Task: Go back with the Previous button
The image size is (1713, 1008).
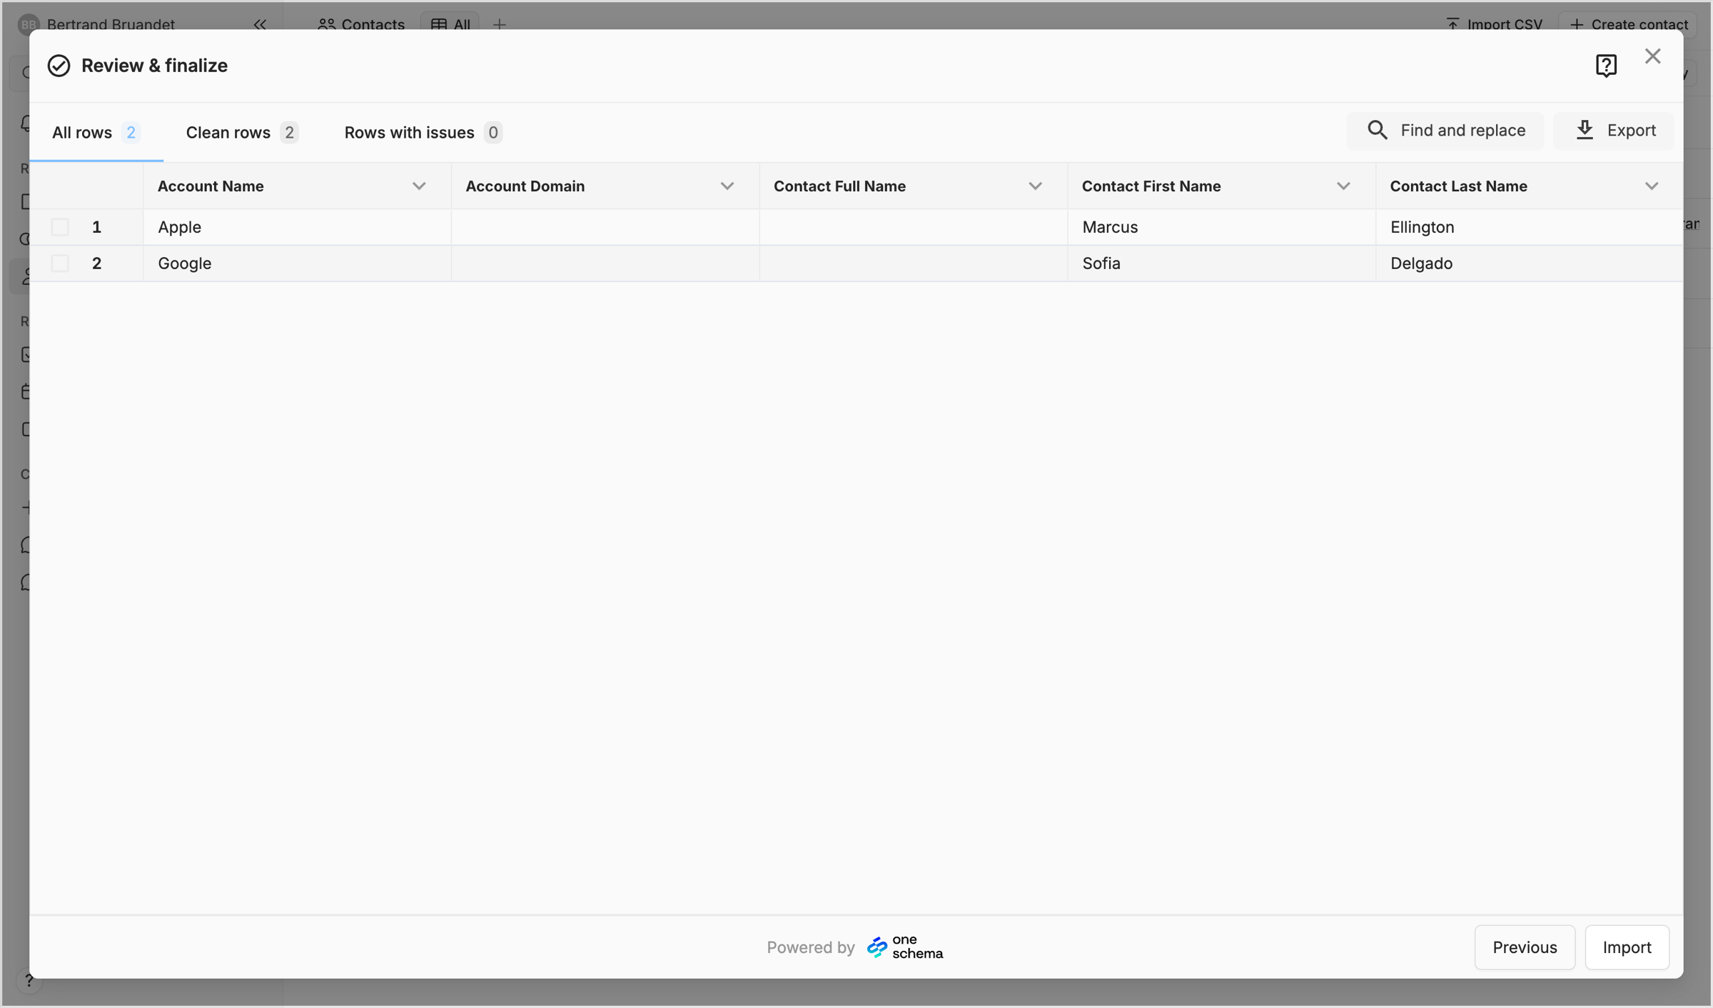Action: (1525, 947)
